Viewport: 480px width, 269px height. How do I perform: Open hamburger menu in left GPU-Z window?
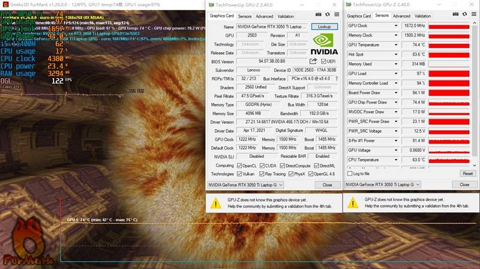coord(337,14)
